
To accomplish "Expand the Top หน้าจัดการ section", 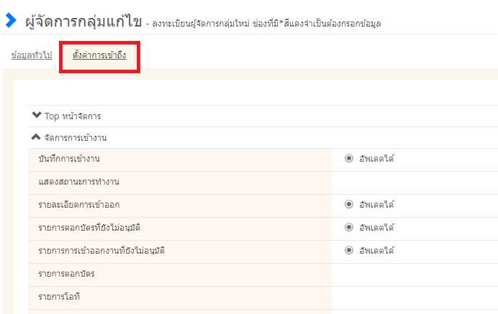I will point(71,116).
